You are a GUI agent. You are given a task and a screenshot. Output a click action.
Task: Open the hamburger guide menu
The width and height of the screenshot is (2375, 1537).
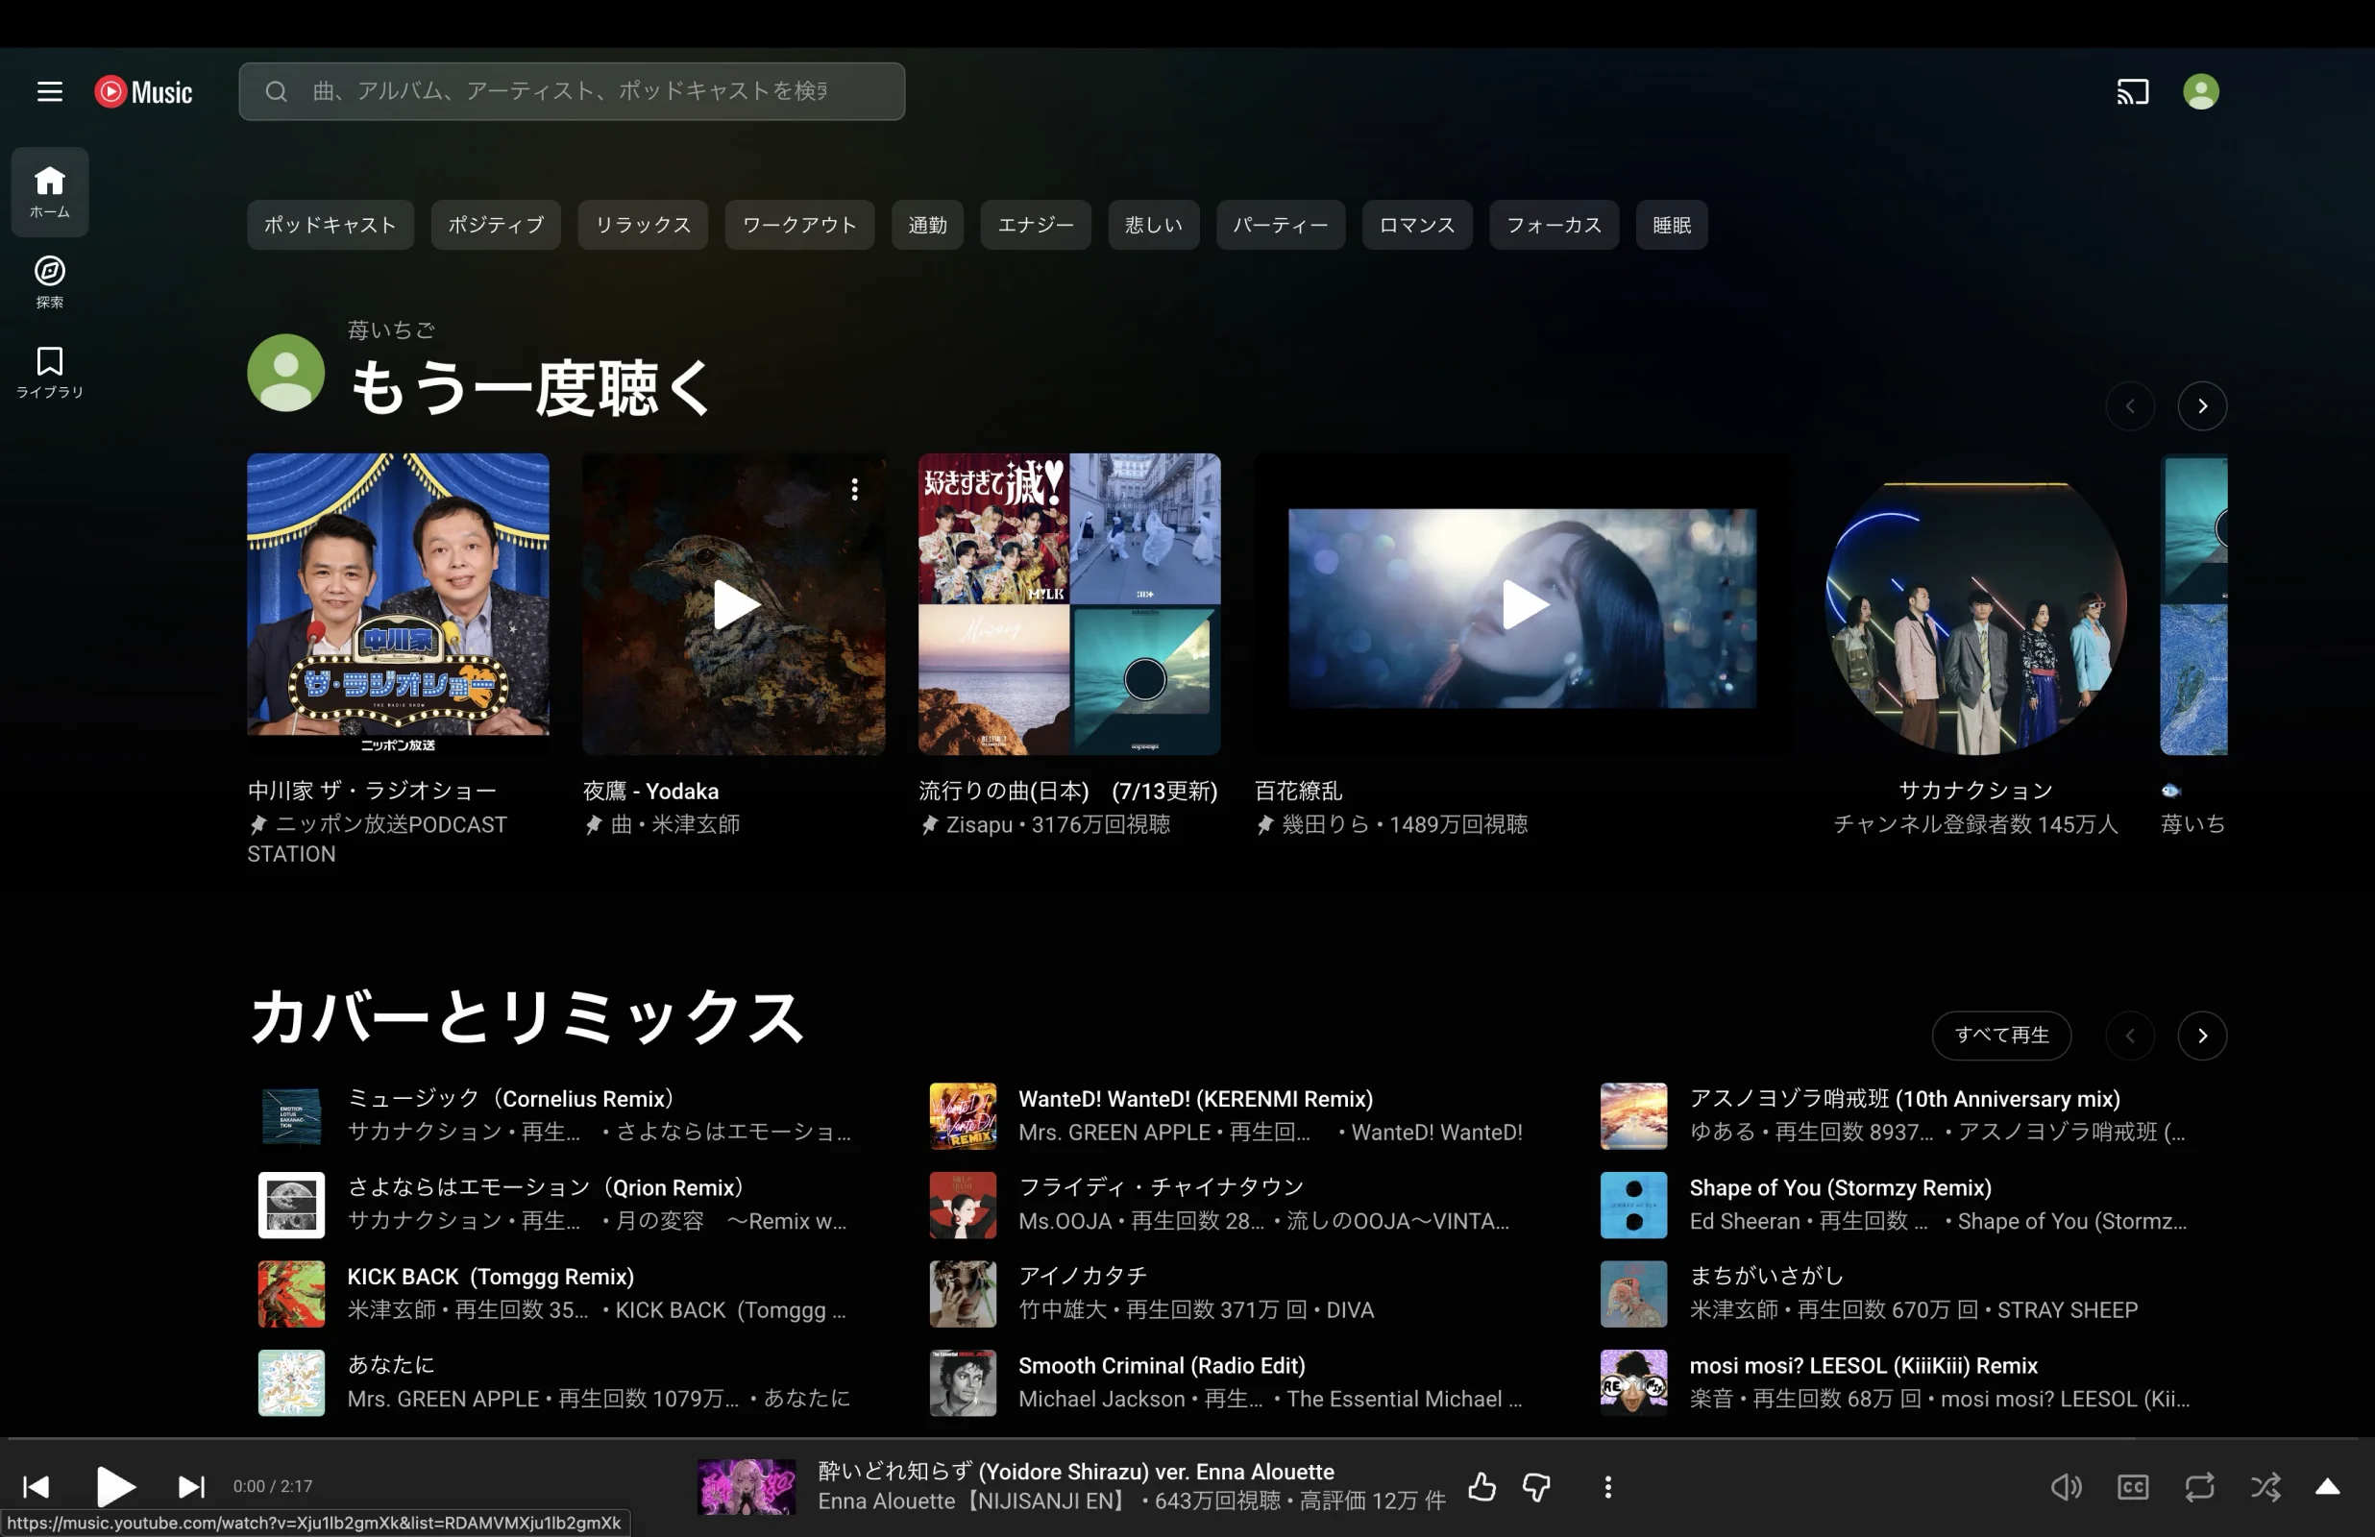pos(50,92)
